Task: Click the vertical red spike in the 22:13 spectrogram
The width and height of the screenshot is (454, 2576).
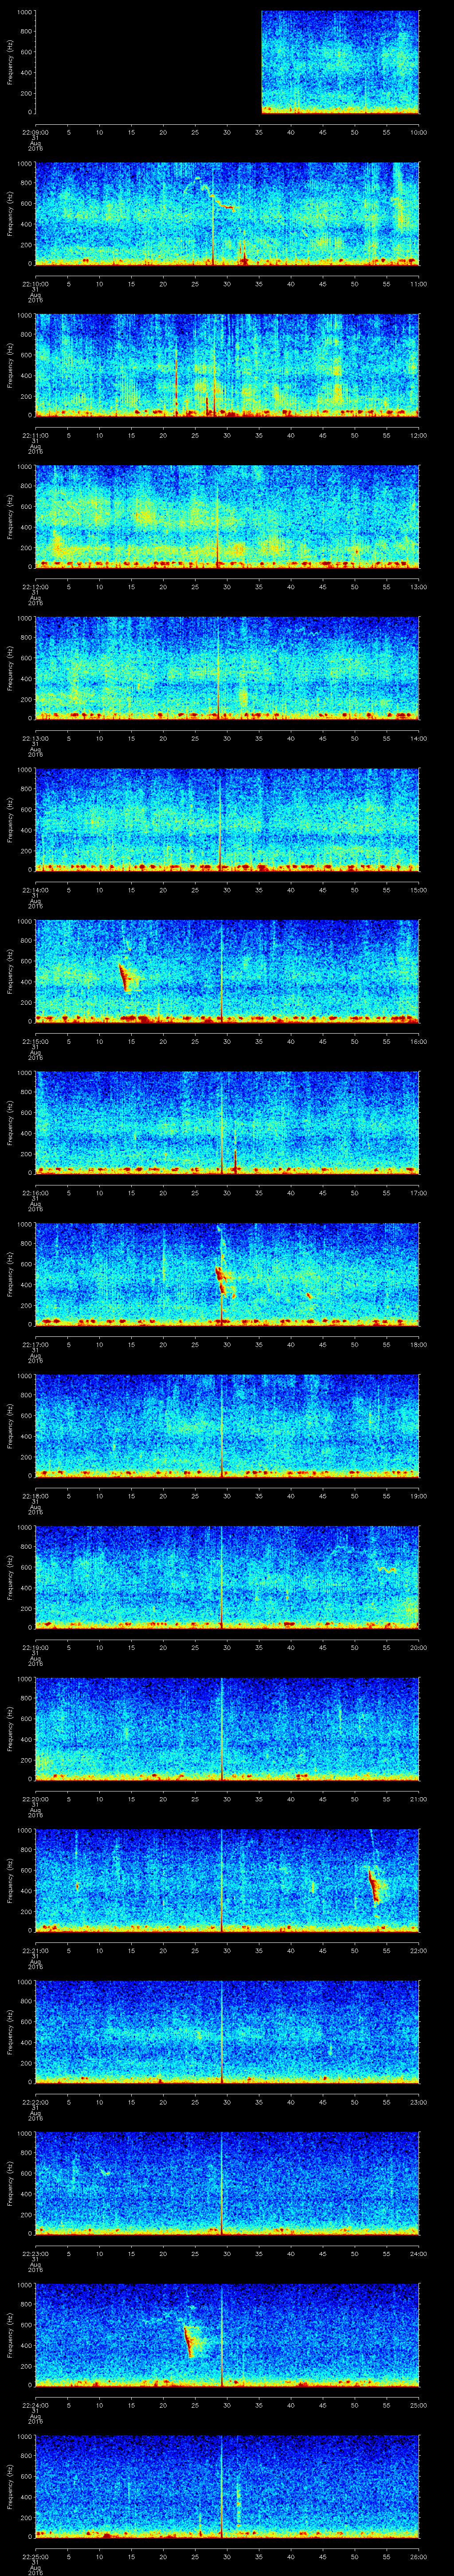Action: [x=219, y=668]
